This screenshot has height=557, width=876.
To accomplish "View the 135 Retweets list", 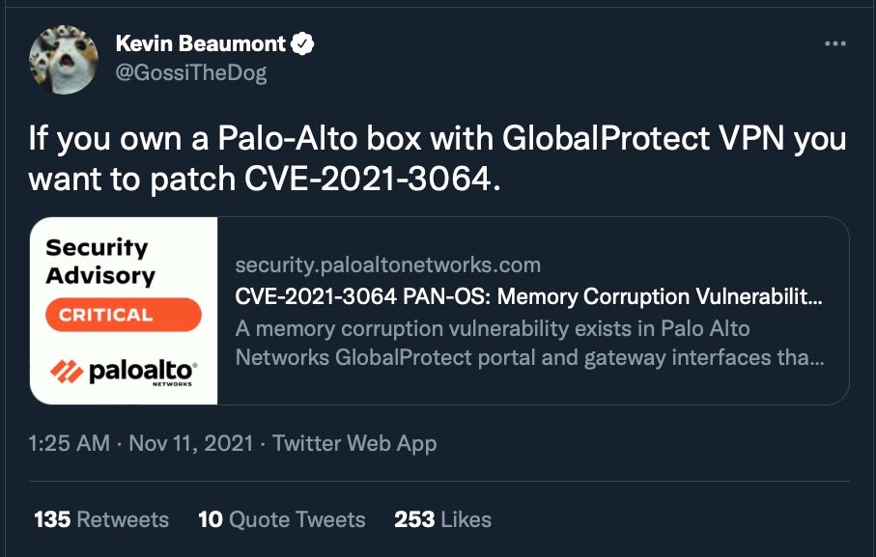I will tap(101, 519).
